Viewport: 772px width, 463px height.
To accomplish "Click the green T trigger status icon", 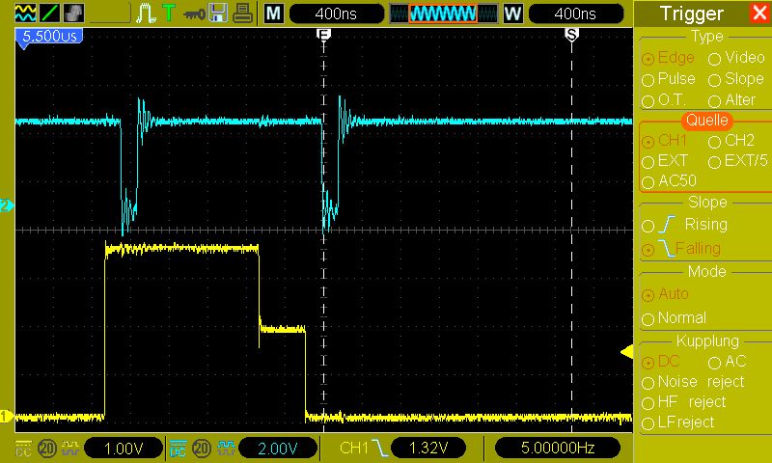I will pyautogui.click(x=169, y=14).
